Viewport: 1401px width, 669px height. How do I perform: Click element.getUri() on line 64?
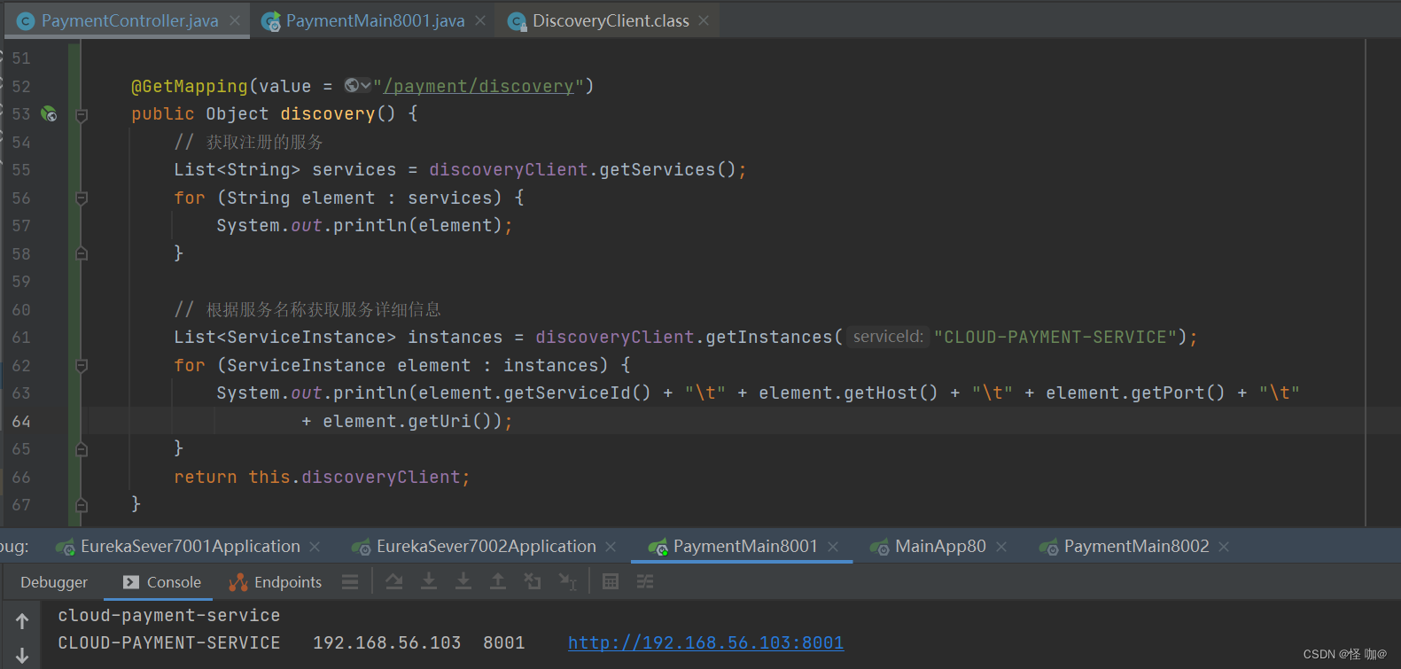point(408,421)
